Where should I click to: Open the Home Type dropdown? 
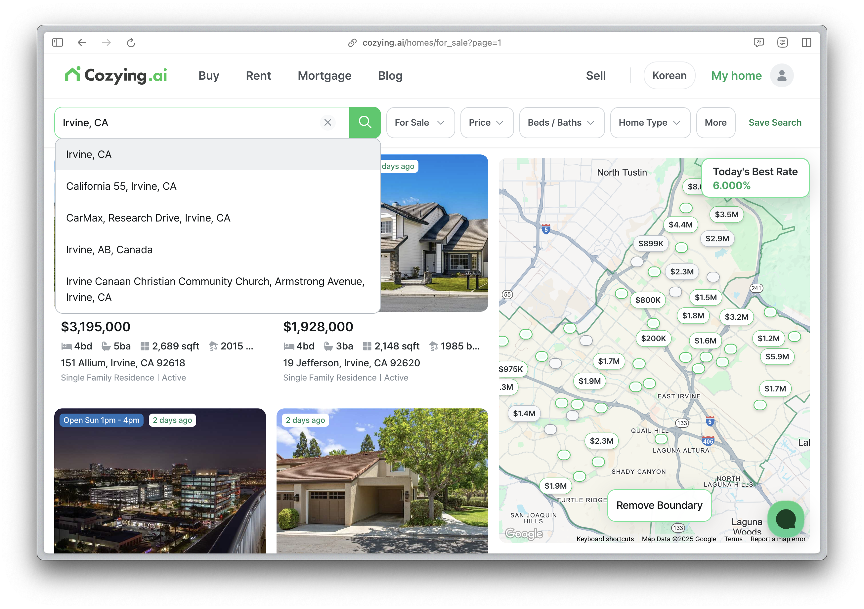(650, 123)
